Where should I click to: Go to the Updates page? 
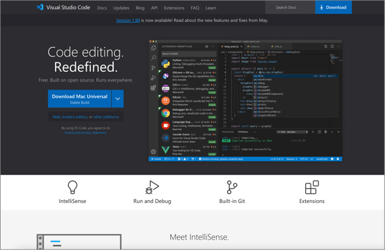(121, 8)
